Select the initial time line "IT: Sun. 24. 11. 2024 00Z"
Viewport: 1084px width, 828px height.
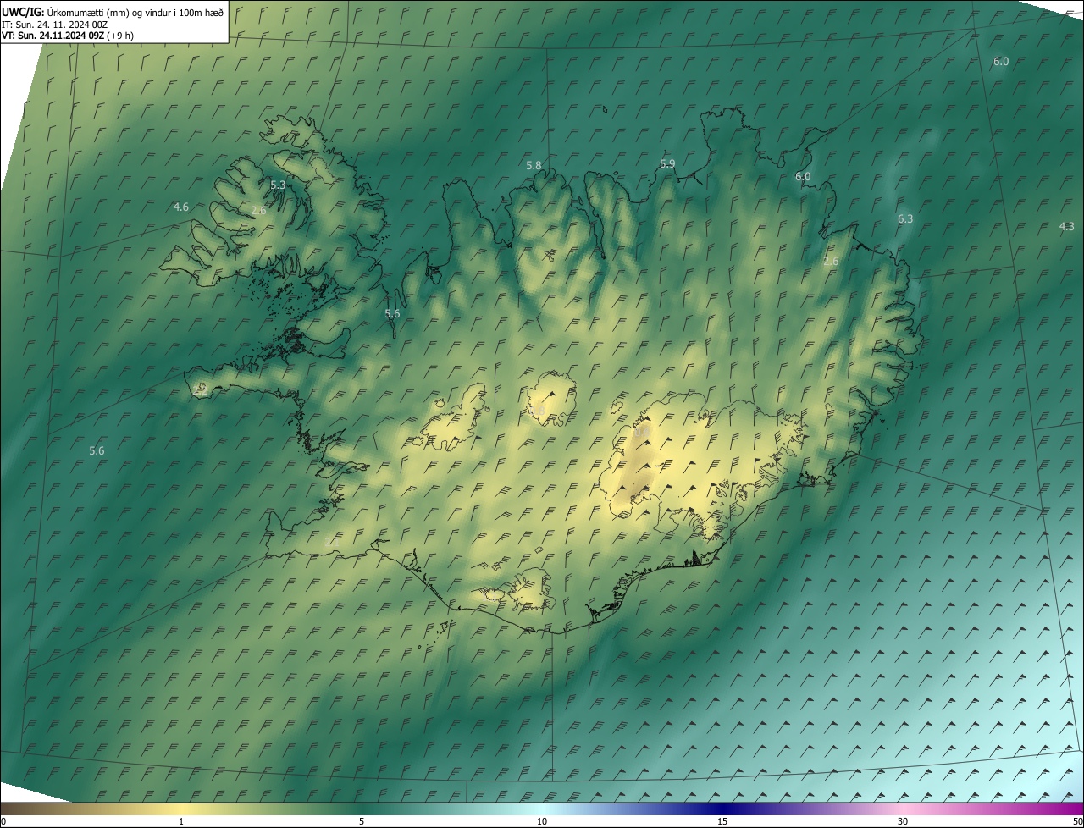[x=54, y=25]
